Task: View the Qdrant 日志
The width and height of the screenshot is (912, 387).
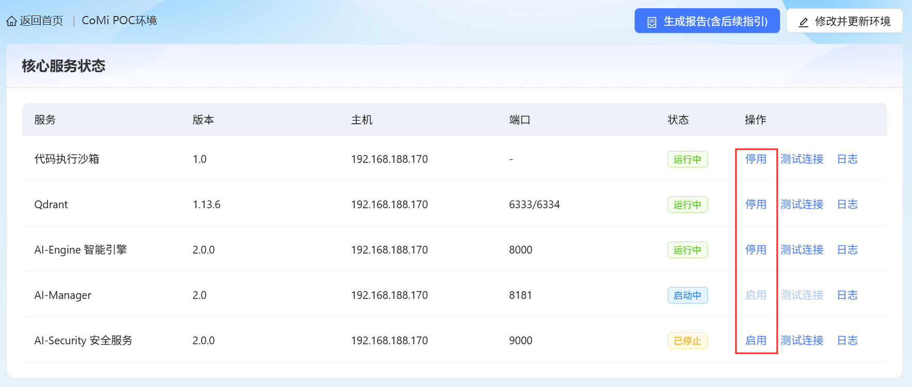Action: [x=847, y=204]
